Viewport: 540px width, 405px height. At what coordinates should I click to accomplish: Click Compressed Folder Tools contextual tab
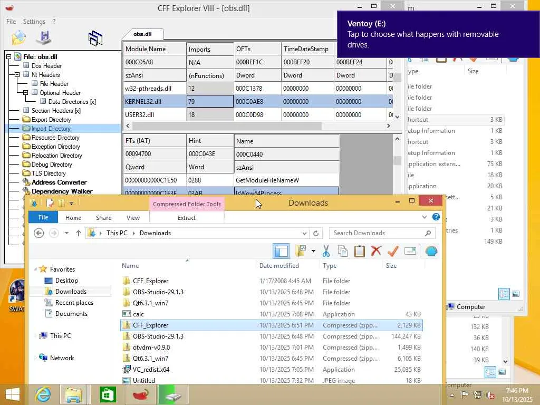(187, 204)
